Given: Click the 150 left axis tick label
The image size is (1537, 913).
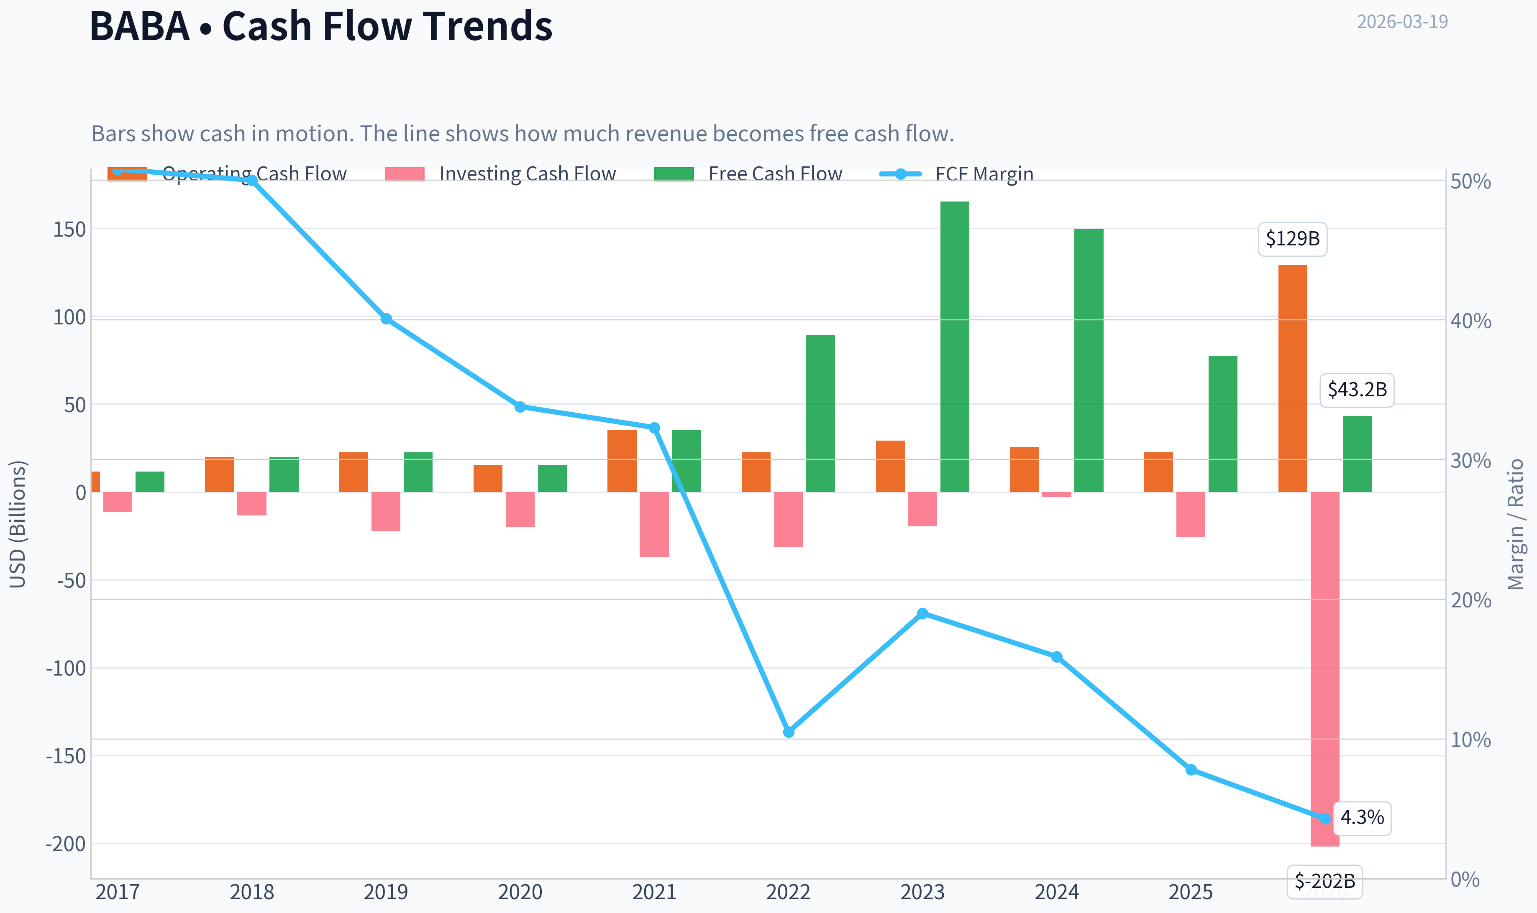Looking at the screenshot, I should [x=69, y=230].
